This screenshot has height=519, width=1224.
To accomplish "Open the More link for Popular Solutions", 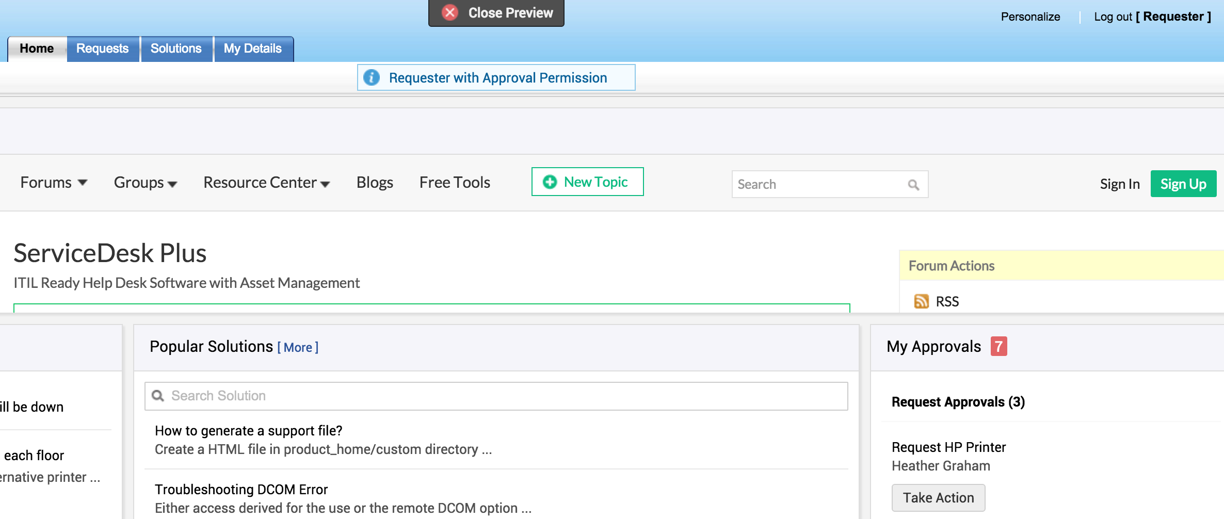I will click(298, 347).
